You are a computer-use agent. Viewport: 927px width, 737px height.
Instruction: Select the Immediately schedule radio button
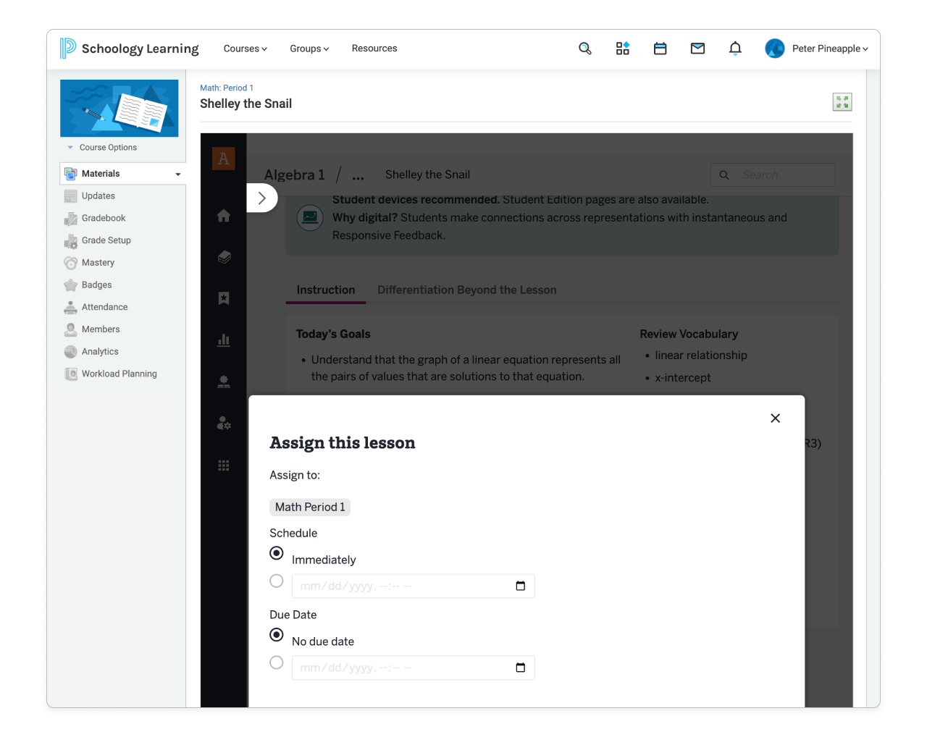[276, 552]
